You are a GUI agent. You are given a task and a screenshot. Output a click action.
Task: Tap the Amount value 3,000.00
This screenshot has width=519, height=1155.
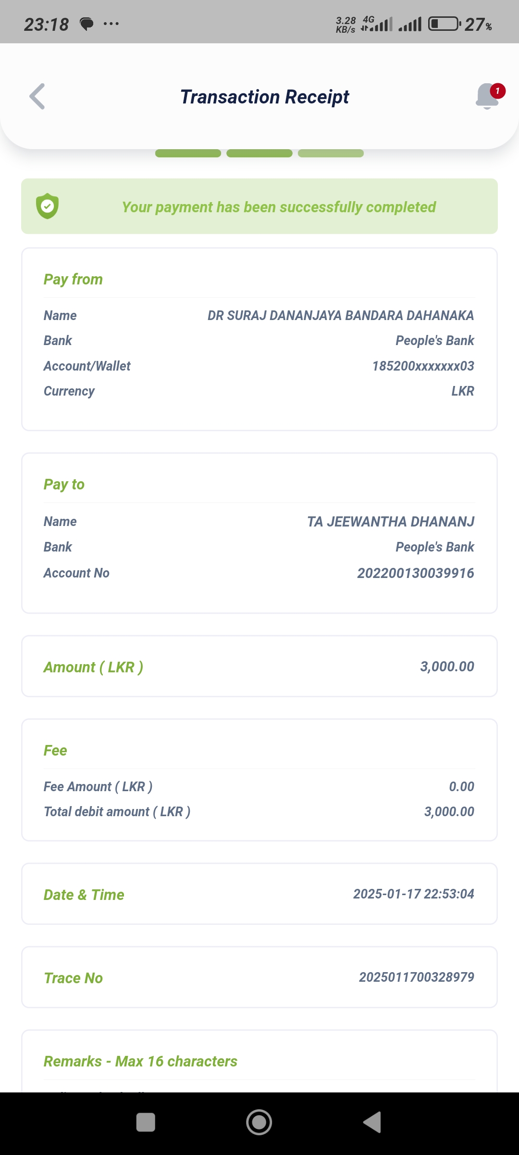click(447, 667)
